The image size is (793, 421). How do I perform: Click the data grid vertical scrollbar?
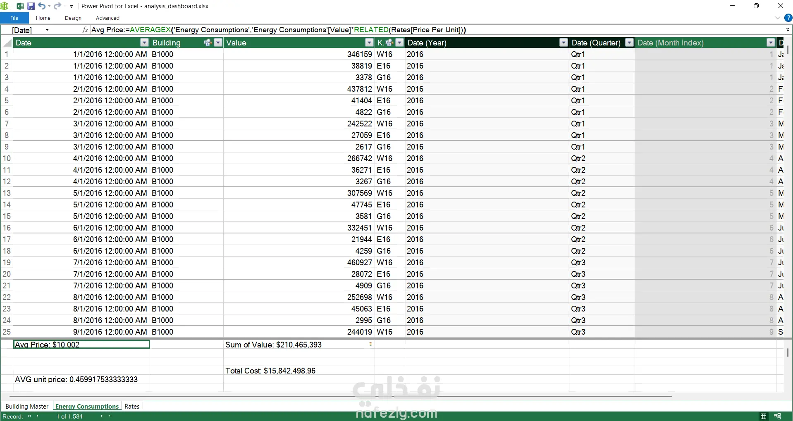788,50
